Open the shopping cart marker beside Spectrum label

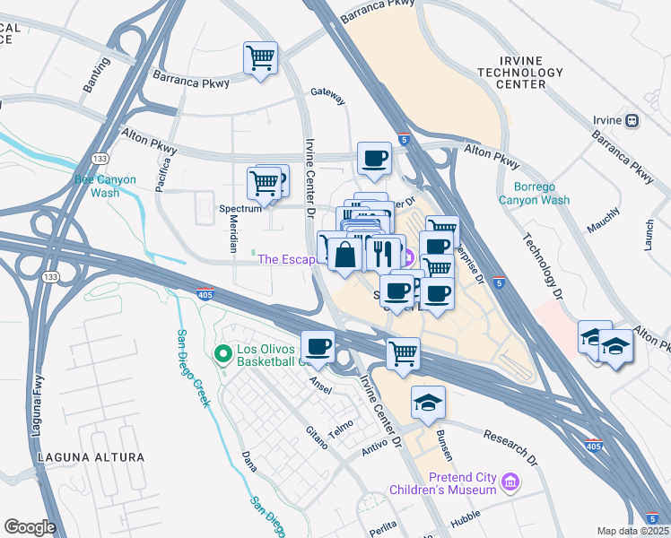pyautogui.click(x=264, y=186)
